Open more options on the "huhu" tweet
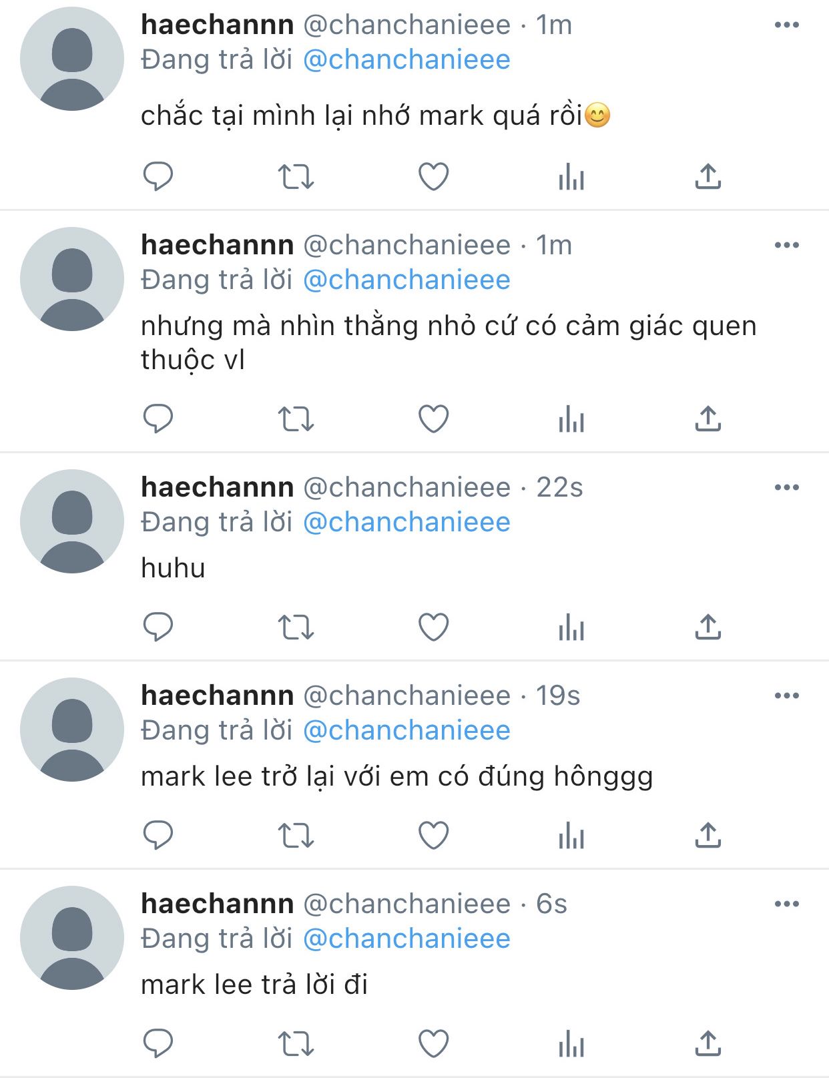Image resolution: width=829 pixels, height=1078 pixels. tap(787, 487)
